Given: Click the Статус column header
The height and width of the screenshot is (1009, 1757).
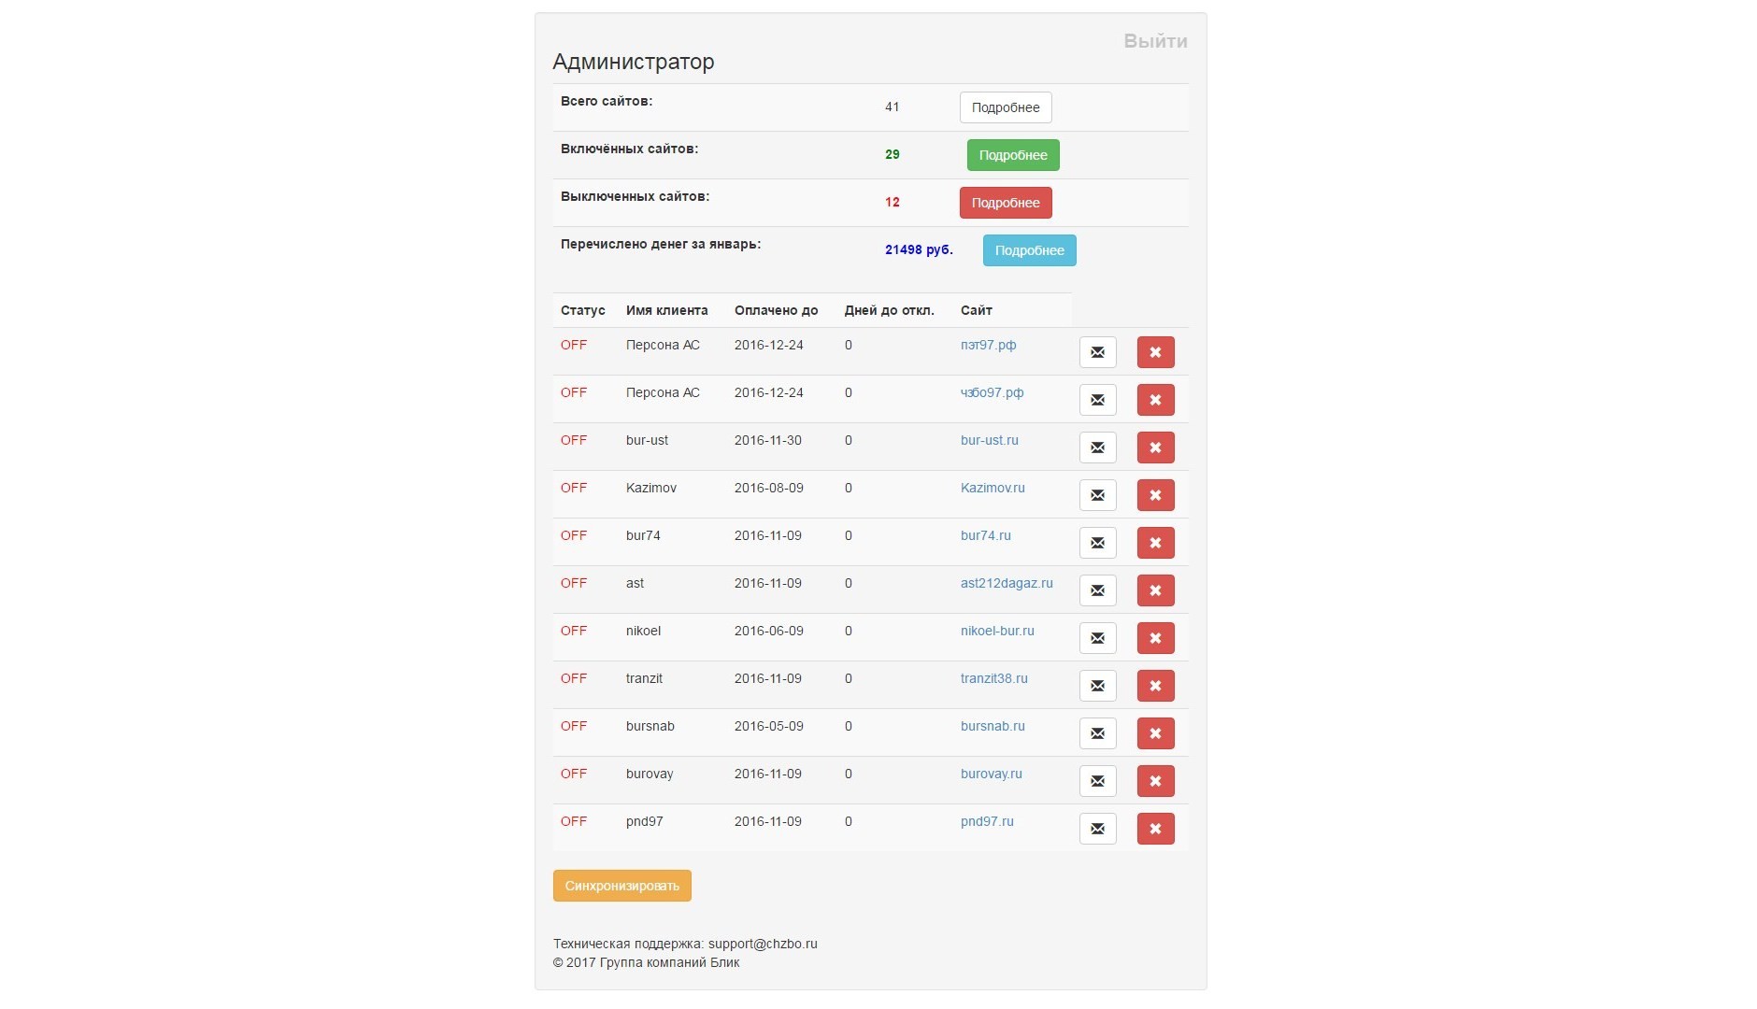Looking at the screenshot, I should click(582, 310).
